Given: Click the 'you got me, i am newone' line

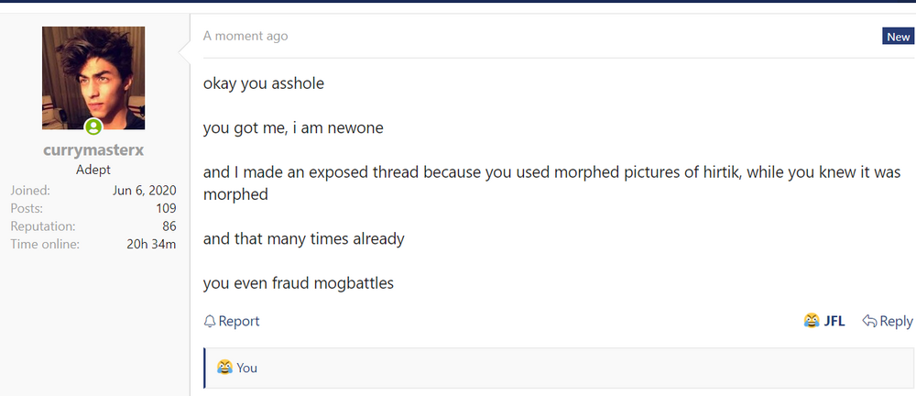Looking at the screenshot, I should click(293, 127).
